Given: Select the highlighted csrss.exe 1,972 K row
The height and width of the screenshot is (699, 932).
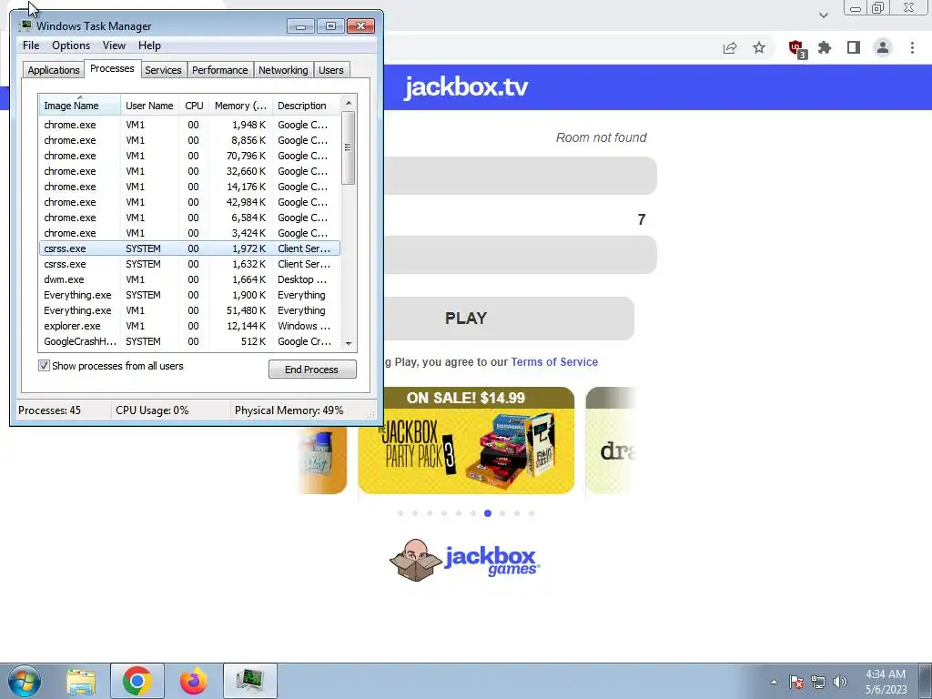Looking at the screenshot, I should [189, 248].
